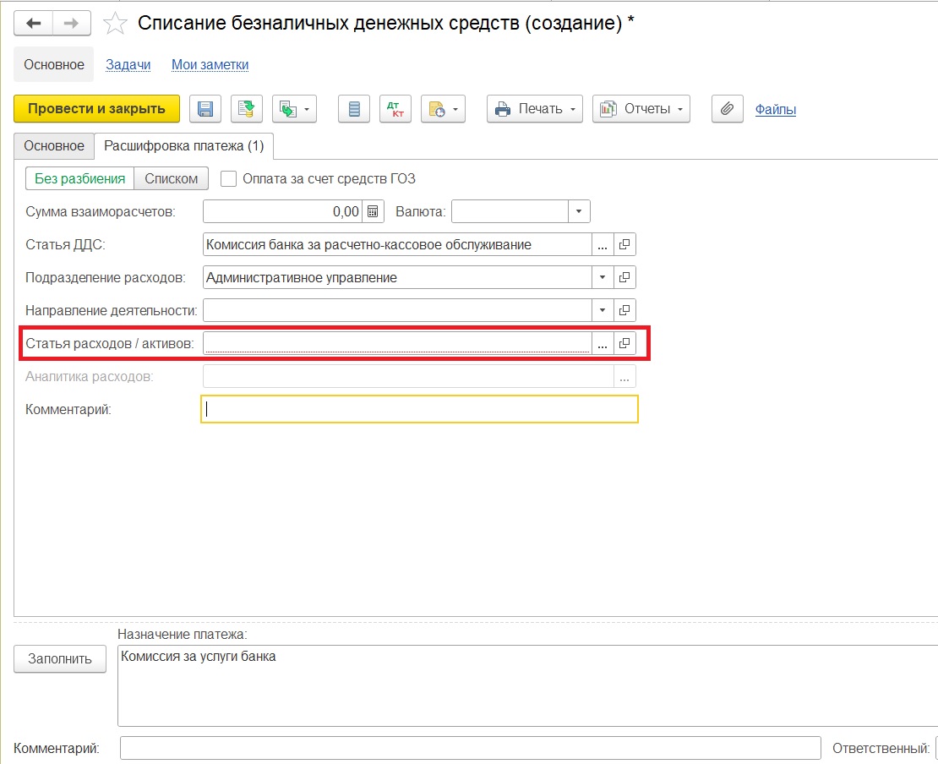Attach a file with the paperclip icon

(x=727, y=109)
